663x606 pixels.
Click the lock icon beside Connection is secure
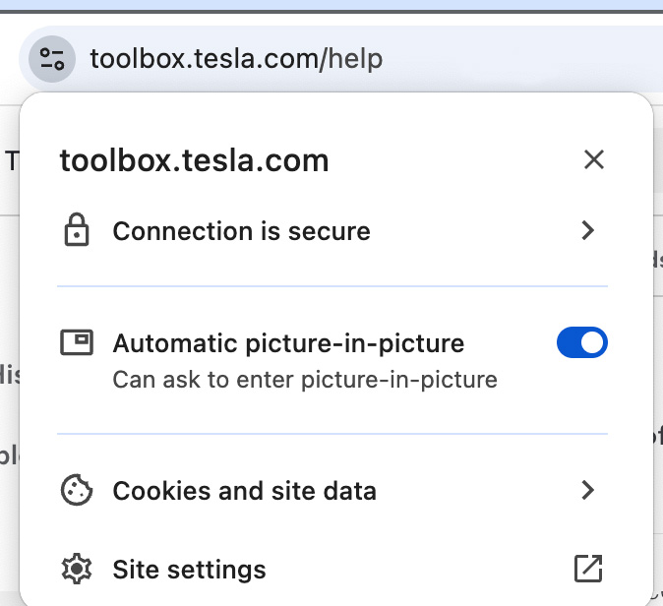(77, 229)
